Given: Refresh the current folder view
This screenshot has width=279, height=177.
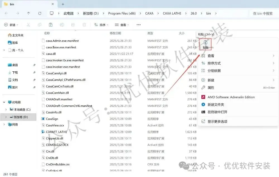Looking at the screenshot, I should pos(40,13).
